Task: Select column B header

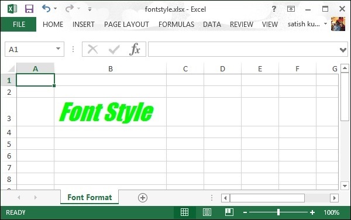Action: tap(111, 68)
